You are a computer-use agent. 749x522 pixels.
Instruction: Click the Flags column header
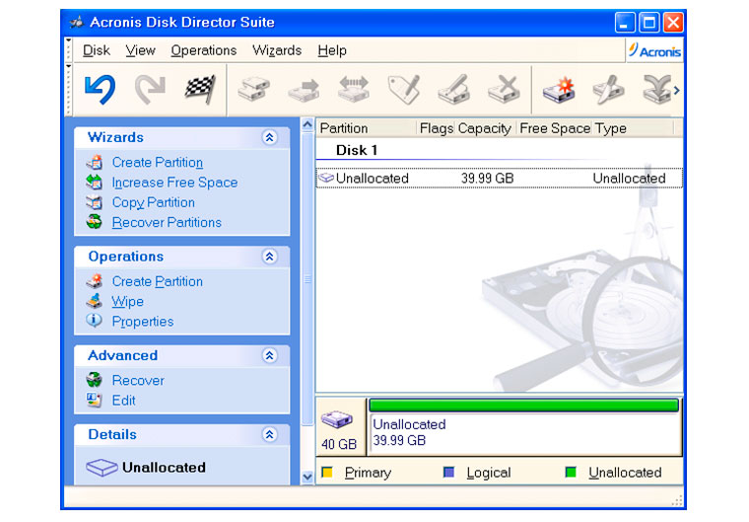click(x=436, y=128)
